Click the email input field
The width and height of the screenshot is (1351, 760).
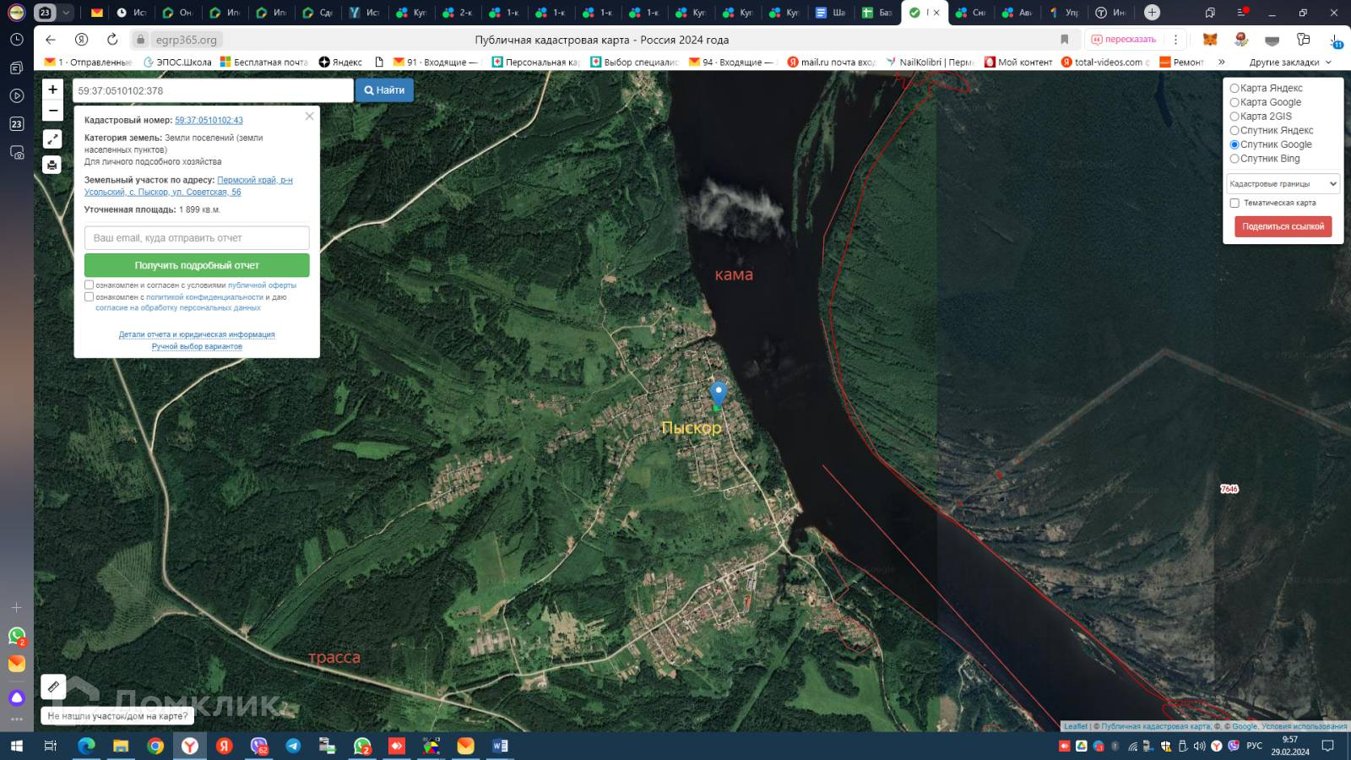pos(197,238)
